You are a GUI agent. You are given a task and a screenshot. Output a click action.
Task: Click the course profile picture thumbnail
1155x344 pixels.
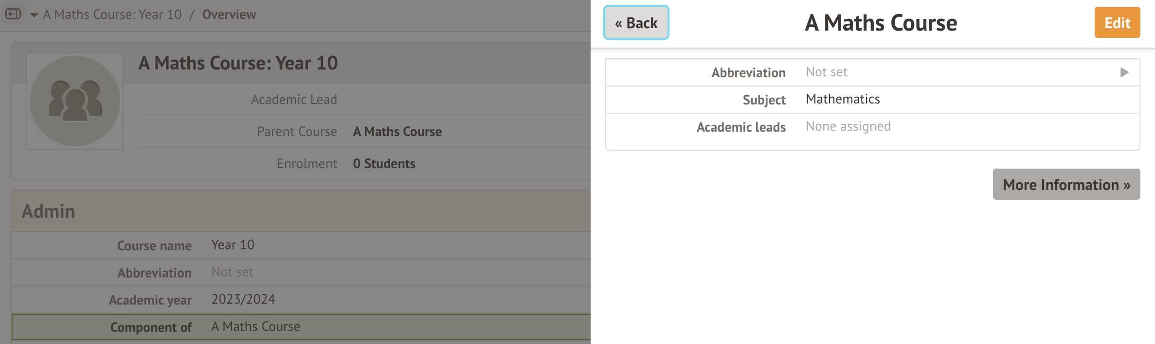coord(74,101)
